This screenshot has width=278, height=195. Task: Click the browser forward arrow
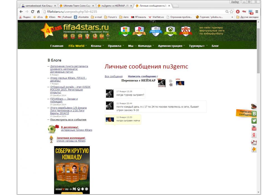coord(27,11)
